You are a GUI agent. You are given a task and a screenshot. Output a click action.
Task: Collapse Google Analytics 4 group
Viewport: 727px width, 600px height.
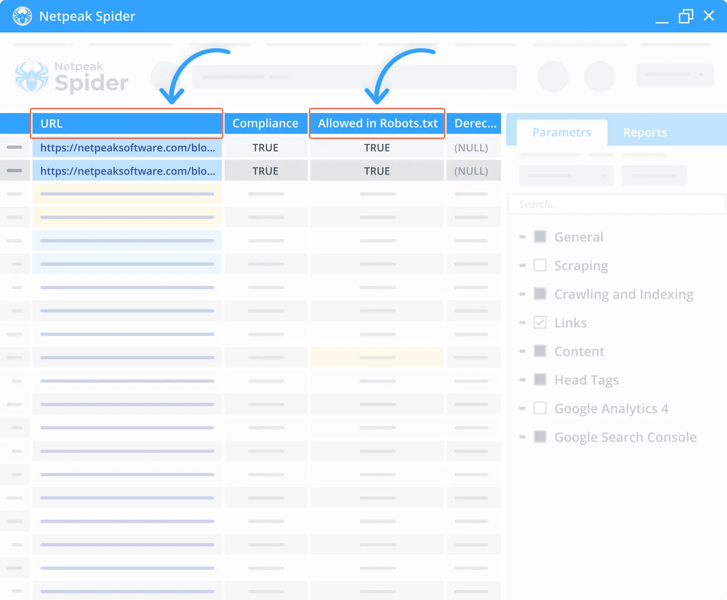(523, 408)
